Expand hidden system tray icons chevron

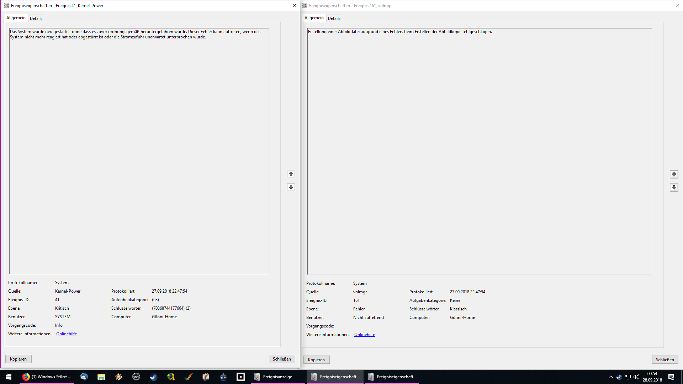tap(611, 377)
